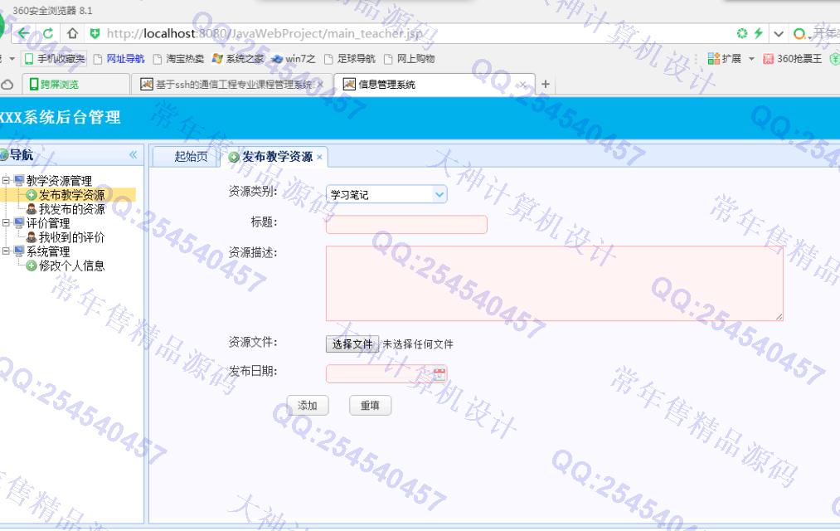Click the 重填 reset button
This screenshot has width=840, height=531.
[x=370, y=406]
